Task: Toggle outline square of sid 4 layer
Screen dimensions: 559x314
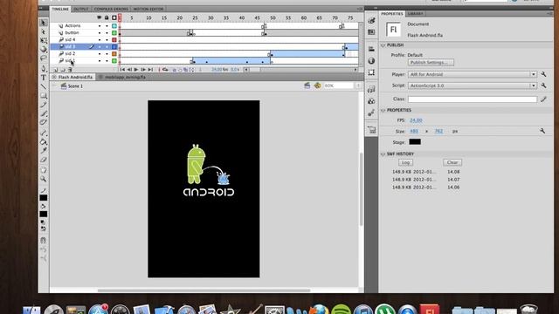Action: 114,40
